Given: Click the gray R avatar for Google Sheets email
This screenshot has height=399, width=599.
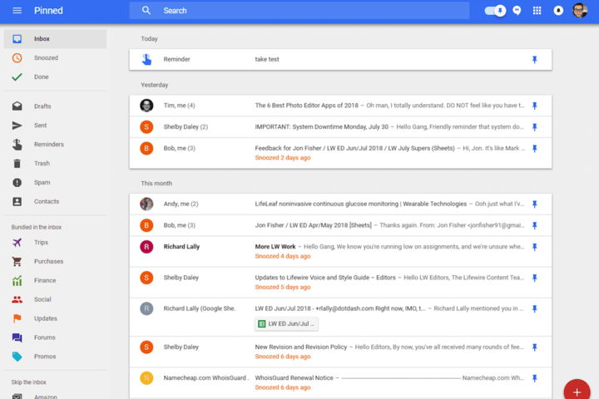Looking at the screenshot, I should [146, 308].
